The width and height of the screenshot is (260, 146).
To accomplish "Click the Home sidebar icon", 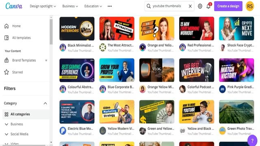I will (6, 26).
